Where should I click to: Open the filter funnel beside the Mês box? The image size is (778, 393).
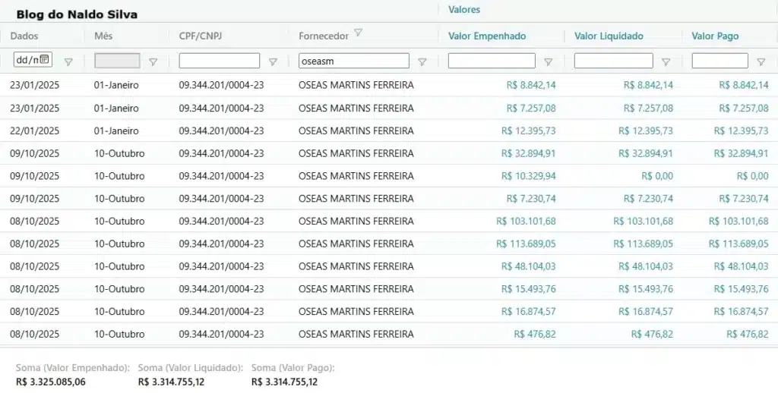(153, 62)
